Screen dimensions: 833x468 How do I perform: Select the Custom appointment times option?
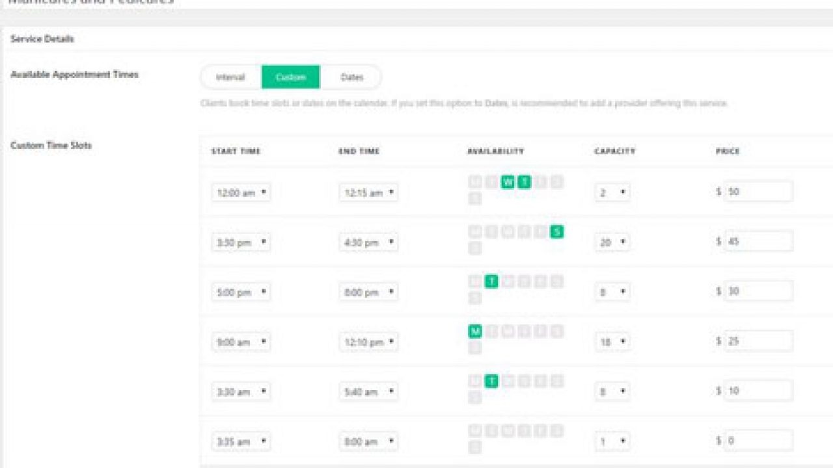pyautogui.click(x=290, y=77)
